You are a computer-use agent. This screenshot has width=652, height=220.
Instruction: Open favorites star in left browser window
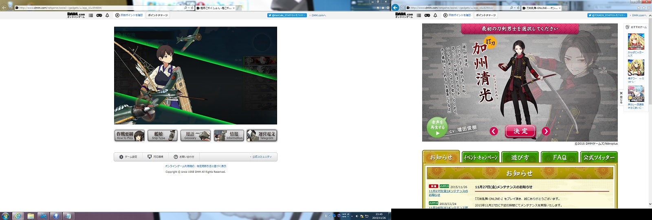[x=383, y=8]
